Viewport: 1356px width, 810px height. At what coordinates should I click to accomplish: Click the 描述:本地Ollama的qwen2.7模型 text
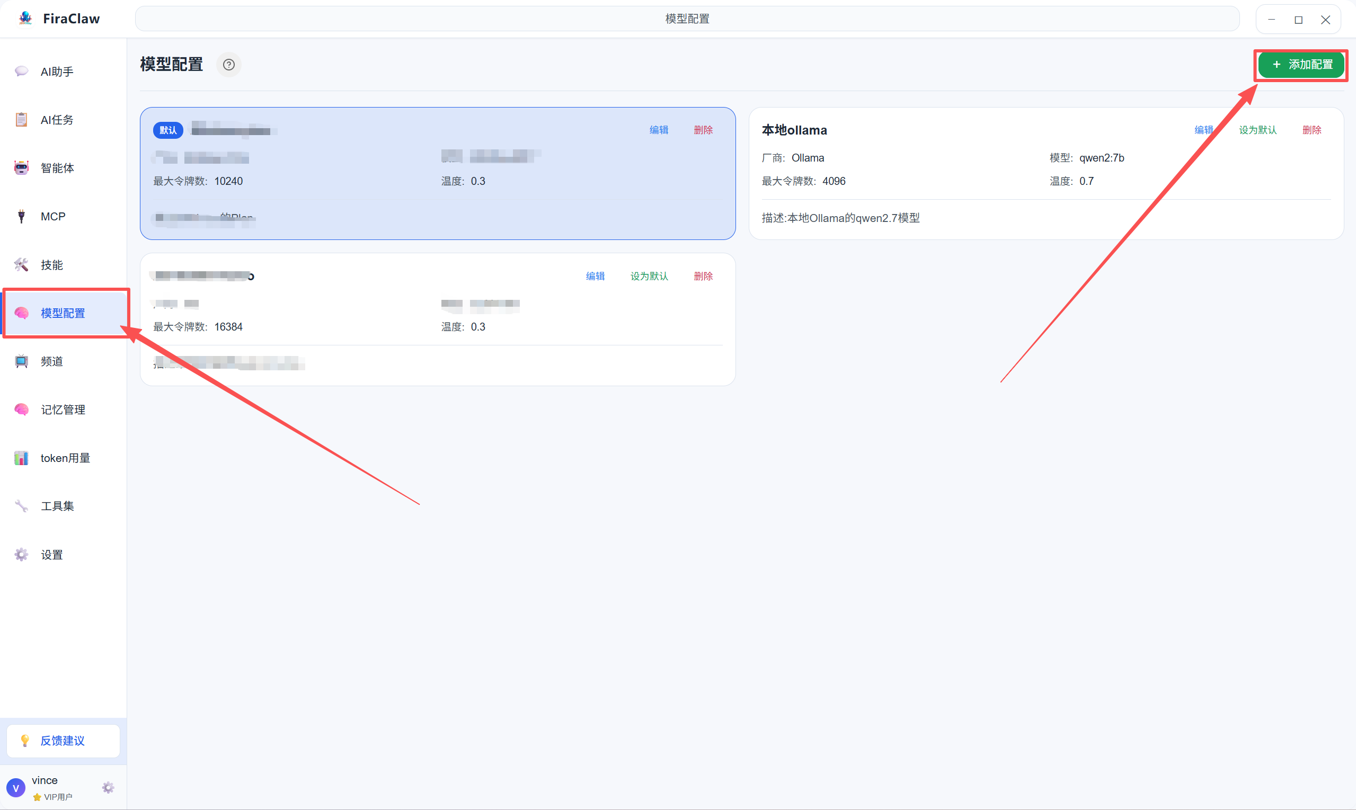tap(840, 218)
